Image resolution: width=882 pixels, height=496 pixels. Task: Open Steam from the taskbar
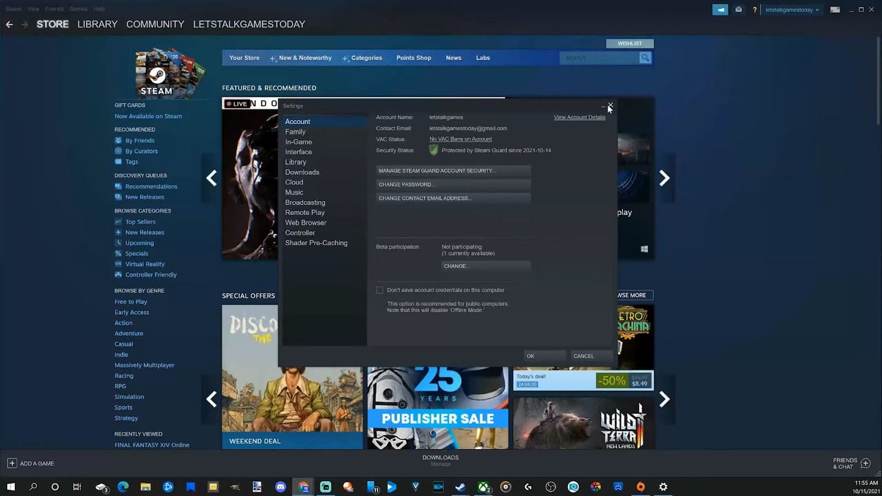pyautogui.click(x=460, y=487)
